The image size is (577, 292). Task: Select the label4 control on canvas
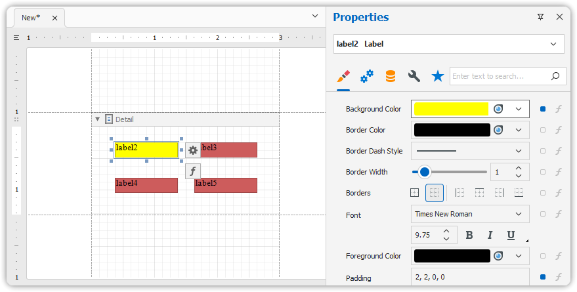146,185
